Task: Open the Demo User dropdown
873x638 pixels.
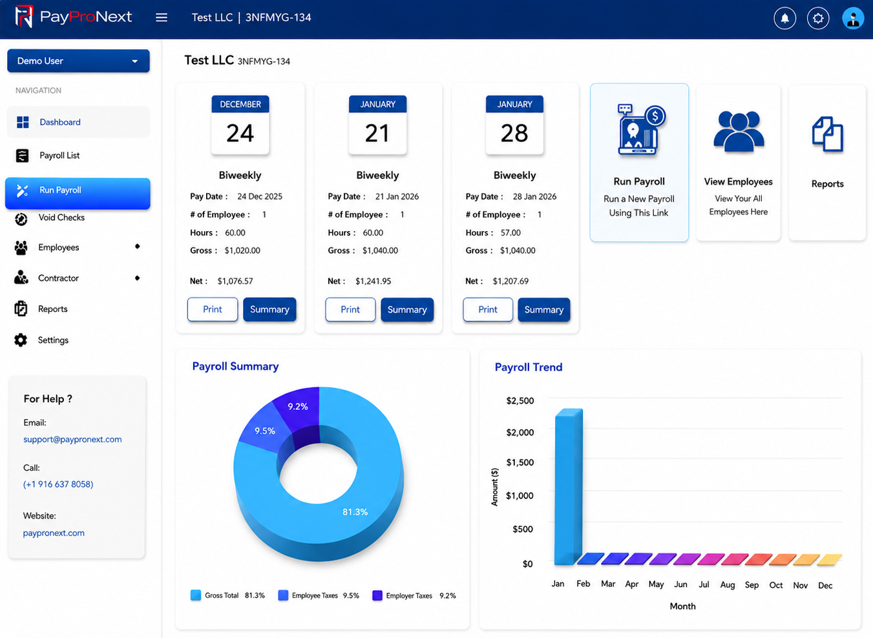Action: (78, 61)
